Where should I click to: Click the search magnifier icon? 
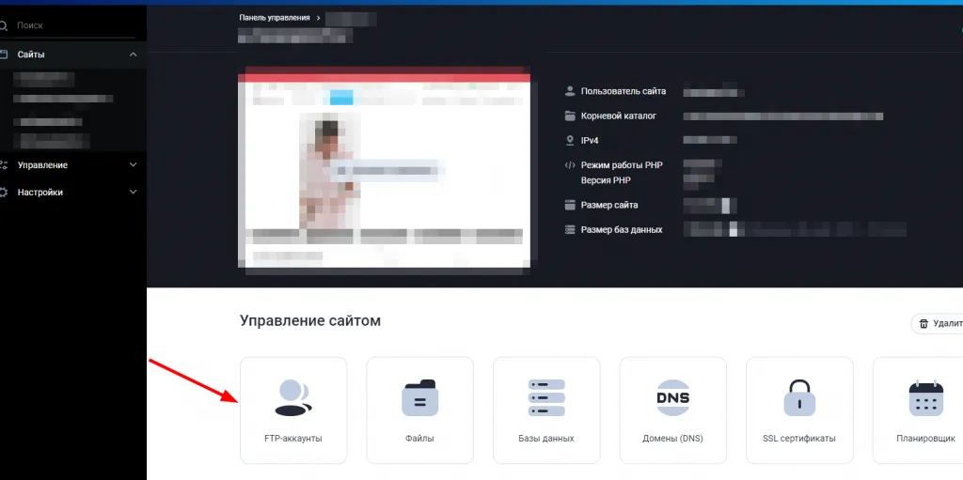4,25
